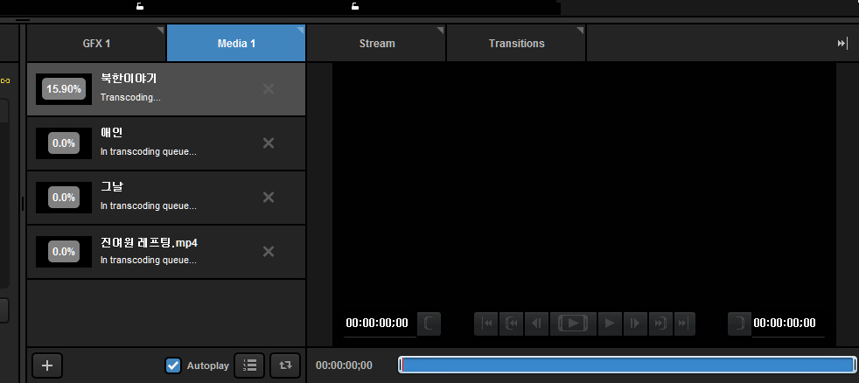Click the red playhead marker on the timeline
This screenshot has height=383, width=859.
pyautogui.click(x=402, y=365)
